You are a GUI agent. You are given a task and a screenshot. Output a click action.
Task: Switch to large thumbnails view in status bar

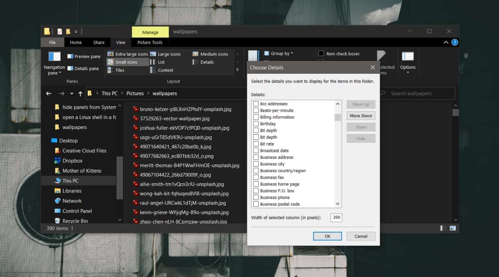point(452,228)
